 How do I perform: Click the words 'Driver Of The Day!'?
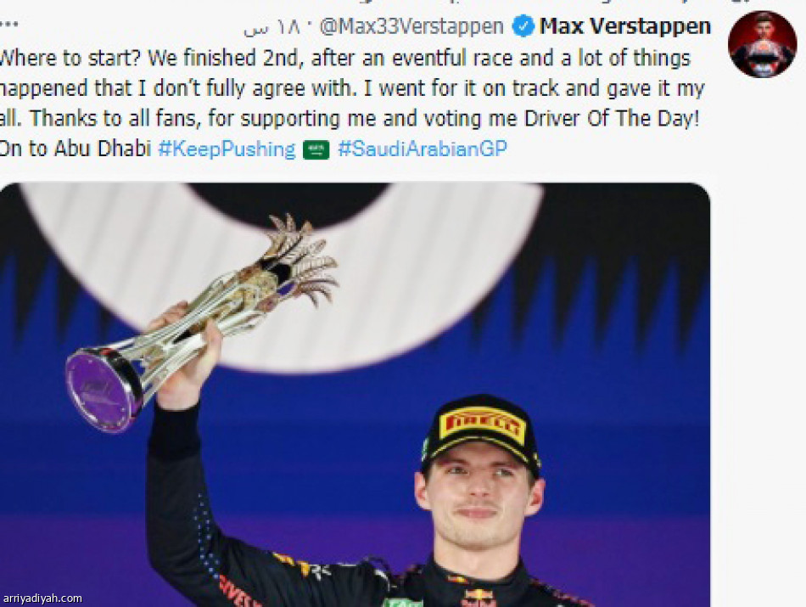point(612,118)
